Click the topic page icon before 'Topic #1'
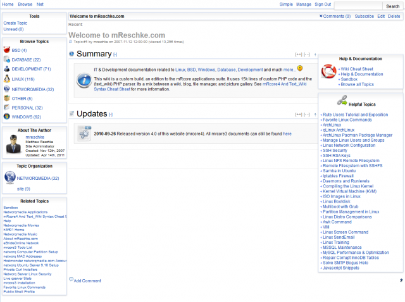Viewport: 405px width, 302px height. (x=70, y=42)
